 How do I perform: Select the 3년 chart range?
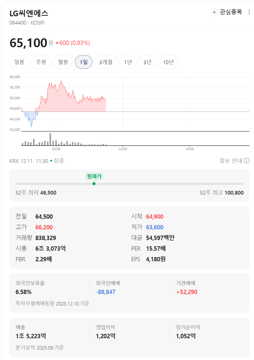coord(147,62)
